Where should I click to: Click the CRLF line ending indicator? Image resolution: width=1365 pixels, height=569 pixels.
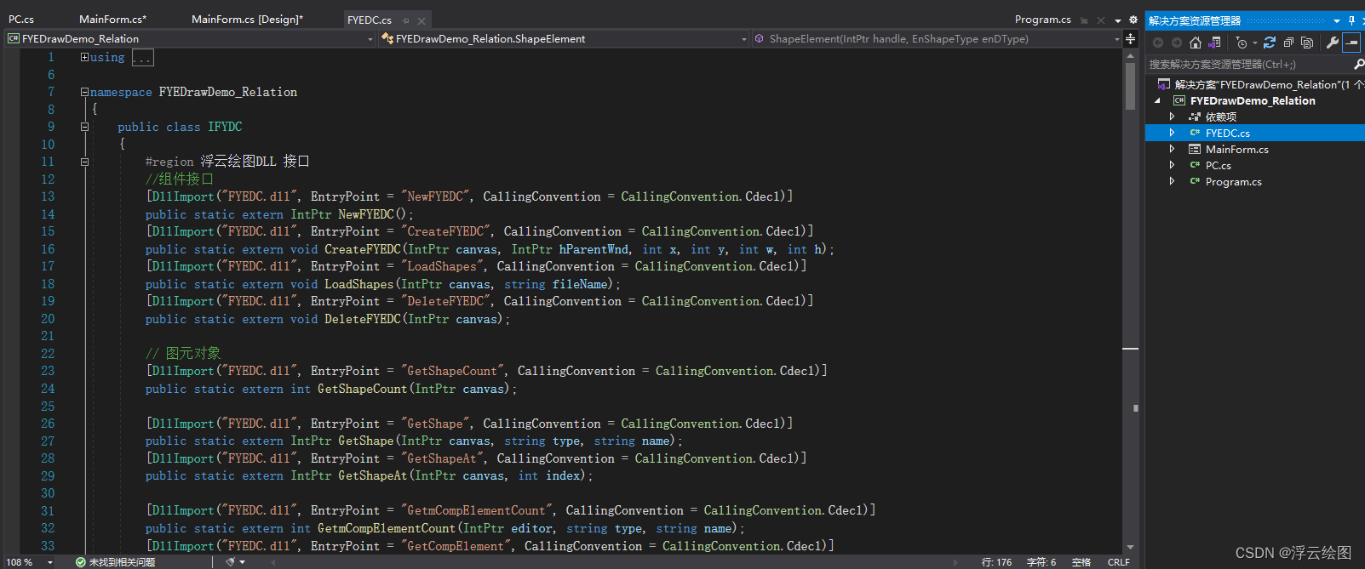(1118, 562)
